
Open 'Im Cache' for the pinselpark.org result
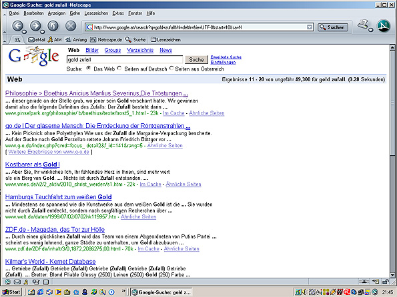click(x=173, y=113)
